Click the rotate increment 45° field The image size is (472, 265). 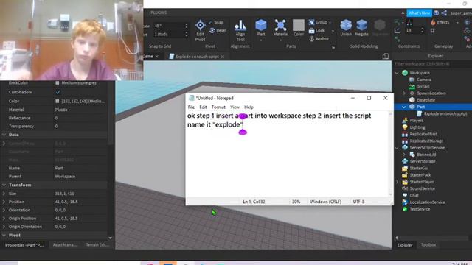point(169,26)
